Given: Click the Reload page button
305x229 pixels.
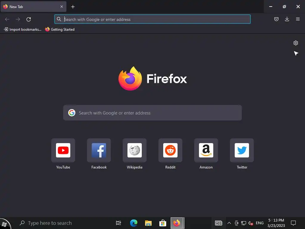Looking at the screenshot, I should coord(29,19).
